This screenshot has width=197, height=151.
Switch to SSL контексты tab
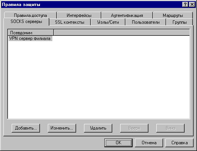click(70, 22)
